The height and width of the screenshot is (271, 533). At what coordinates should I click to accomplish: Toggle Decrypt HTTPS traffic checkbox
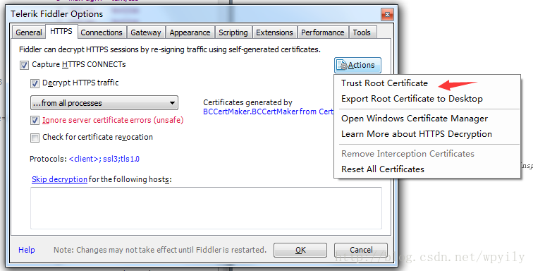point(35,83)
